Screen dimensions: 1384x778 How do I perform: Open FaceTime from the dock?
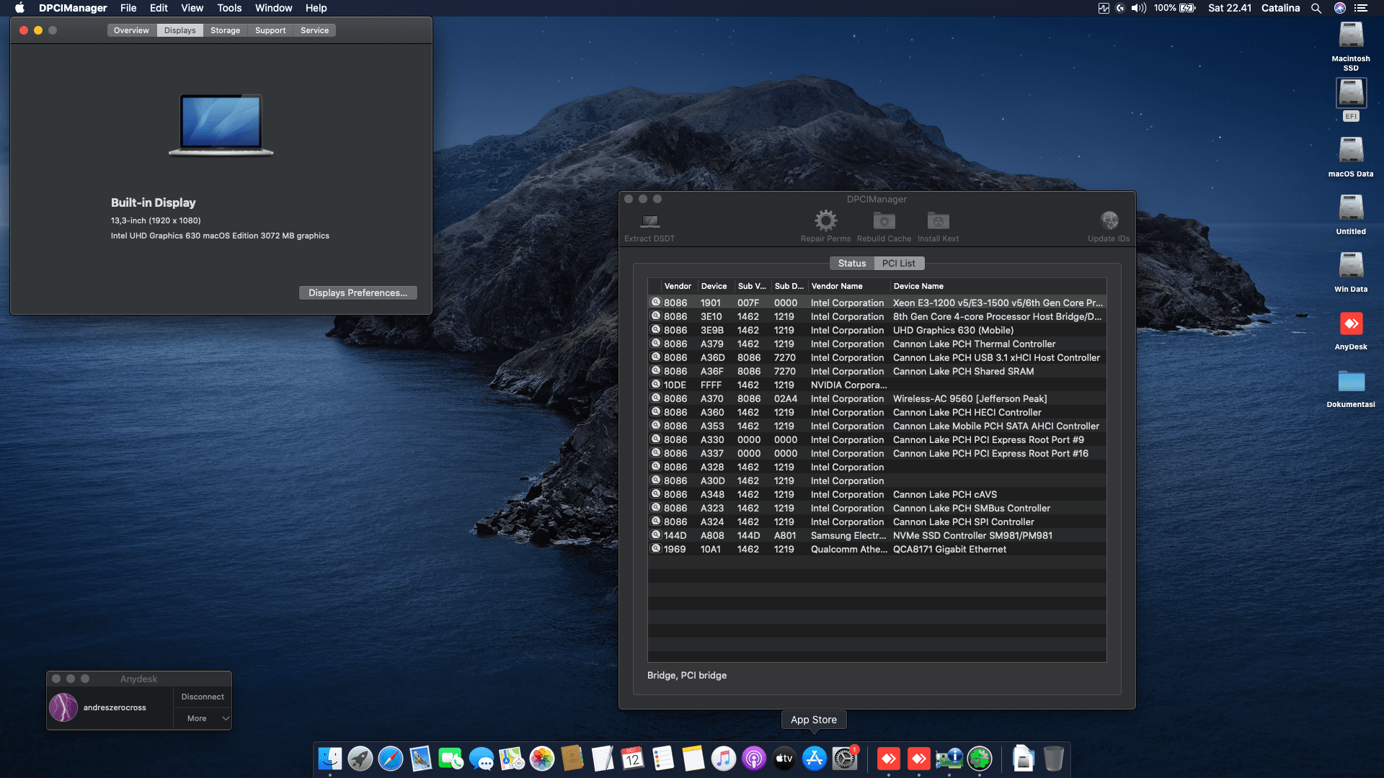pos(451,759)
